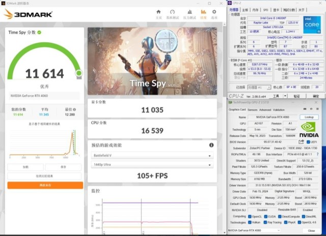
Task: Toggle OpenCL checkbox
Action: tap(250, 217)
